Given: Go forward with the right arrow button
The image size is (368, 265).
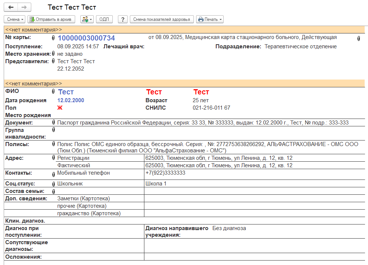Looking at the screenshot, I should 24,7.
